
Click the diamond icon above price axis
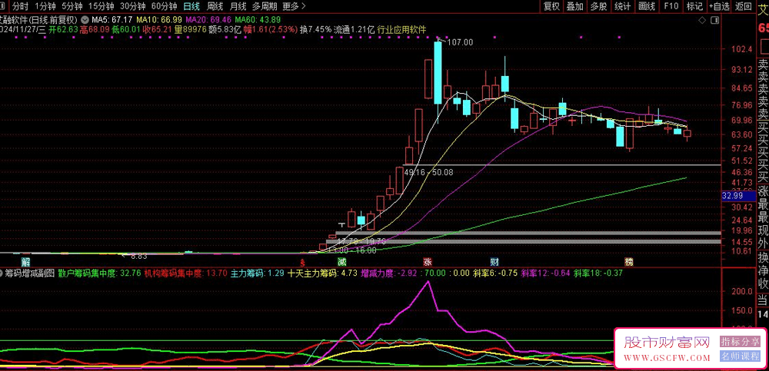[x=703, y=20]
